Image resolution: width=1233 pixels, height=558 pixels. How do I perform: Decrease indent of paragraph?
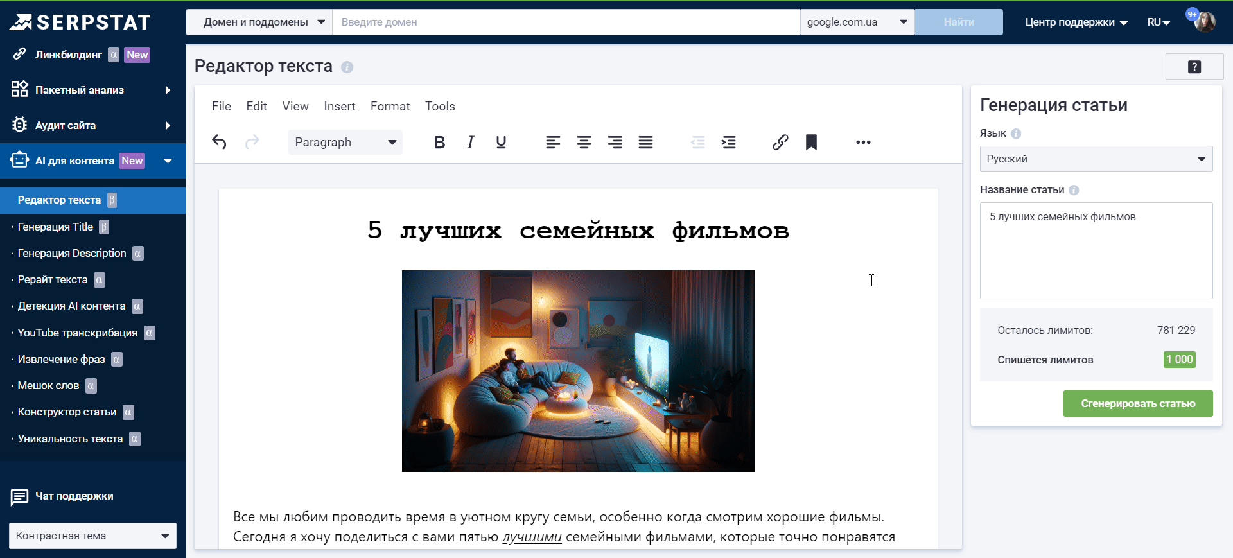(x=697, y=143)
